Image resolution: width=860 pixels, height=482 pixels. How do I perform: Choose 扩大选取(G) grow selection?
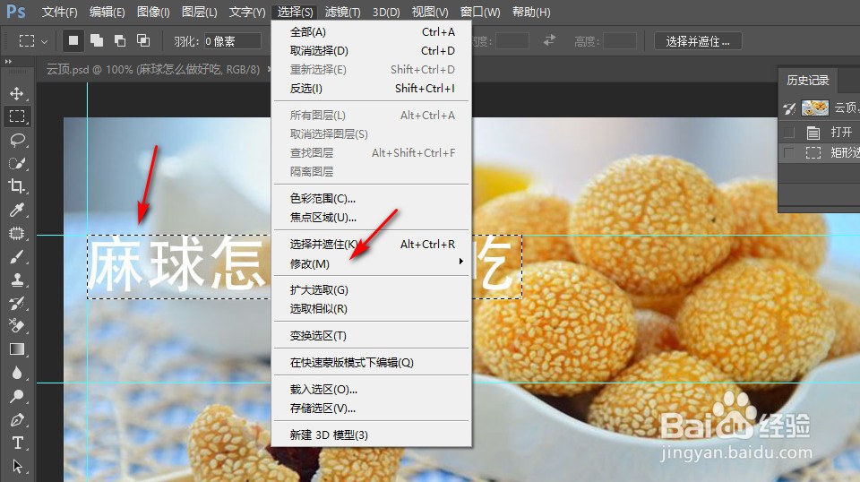click(372, 290)
